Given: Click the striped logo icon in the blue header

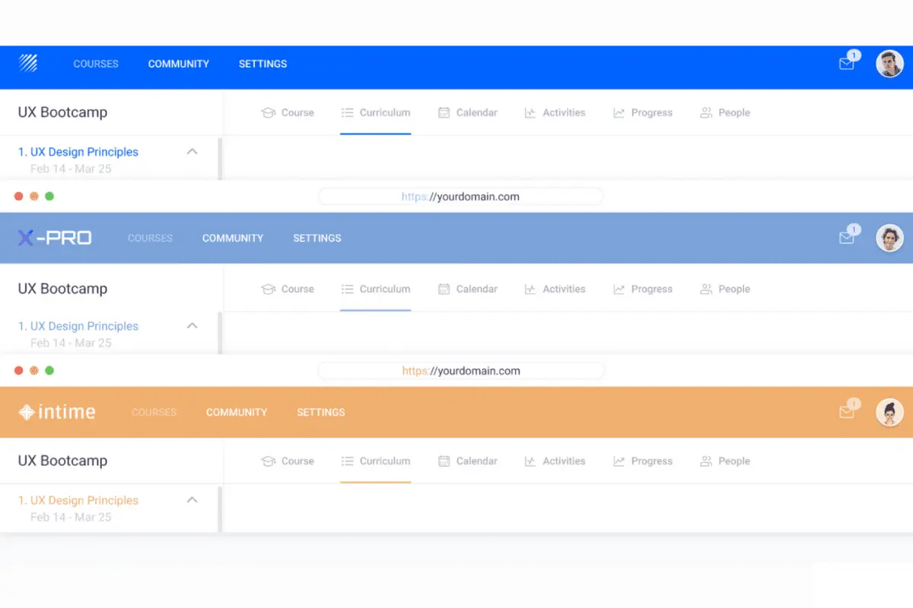Looking at the screenshot, I should point(28,63).
